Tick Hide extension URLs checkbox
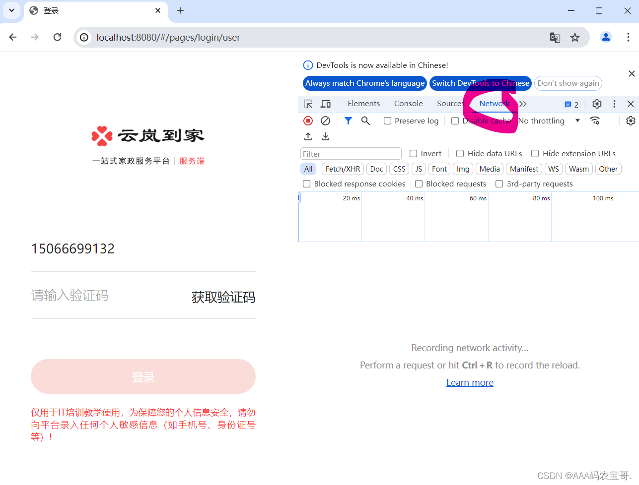 (x=535, y=154)
